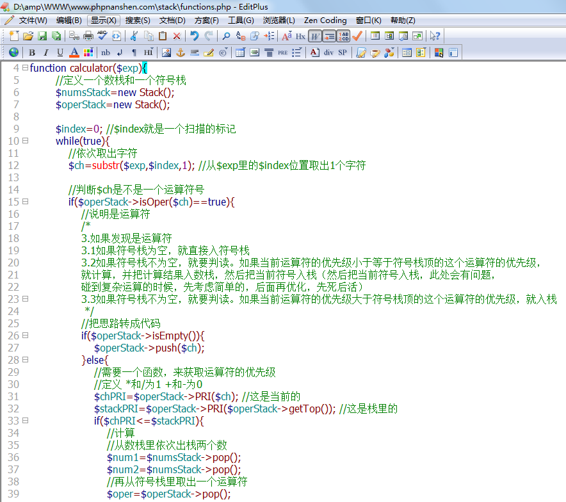Cut selection with scissors icon
566x502 pixels.
[134, 36]
